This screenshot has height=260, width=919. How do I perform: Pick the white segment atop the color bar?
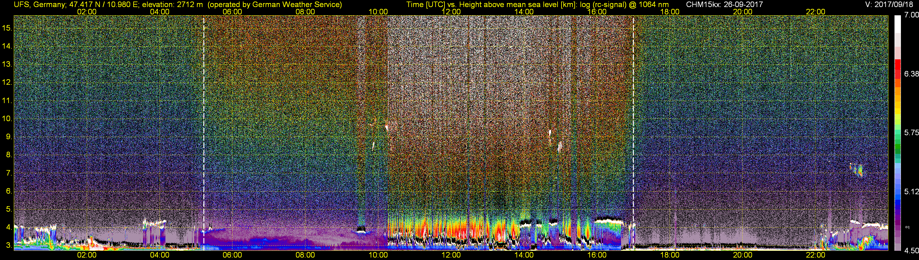tap(898, 24)
